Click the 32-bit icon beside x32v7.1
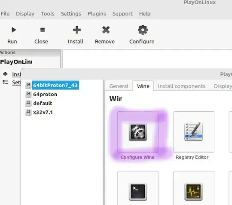232x205 pixels. click(x=28, y=112)
